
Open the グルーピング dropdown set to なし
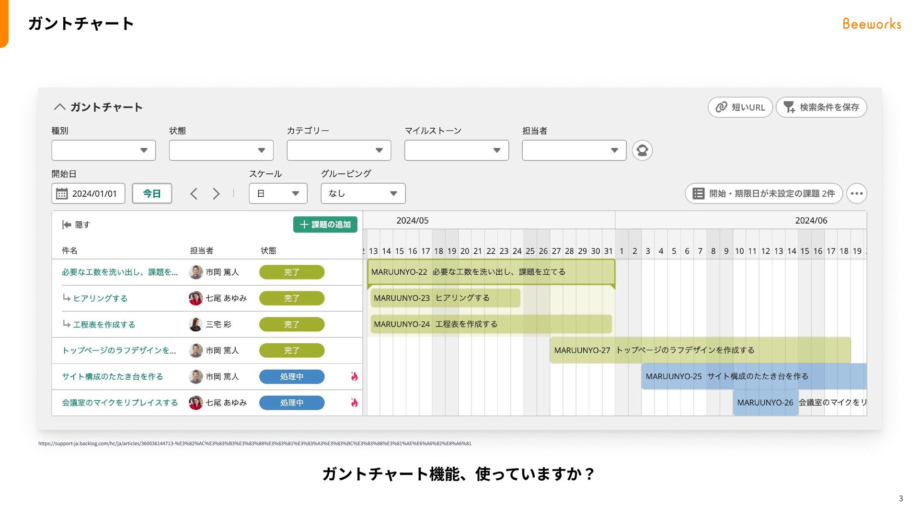(x=363, y=193)
